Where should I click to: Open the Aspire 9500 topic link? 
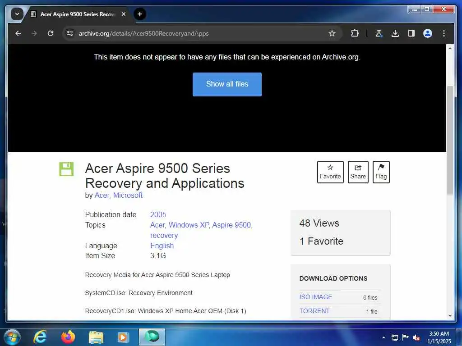(x=231, y=225)
